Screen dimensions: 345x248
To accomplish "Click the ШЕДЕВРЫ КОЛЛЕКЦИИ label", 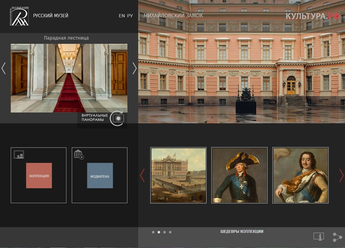I will [x=242, y=231].
